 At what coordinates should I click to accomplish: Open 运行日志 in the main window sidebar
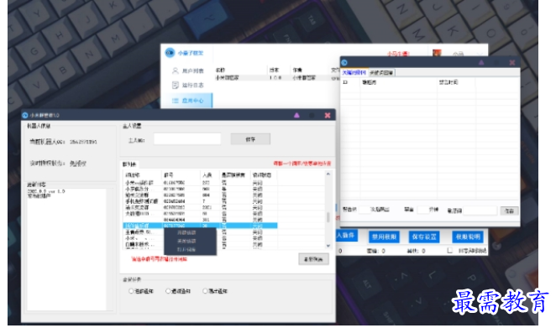click(x=188, y=85)
